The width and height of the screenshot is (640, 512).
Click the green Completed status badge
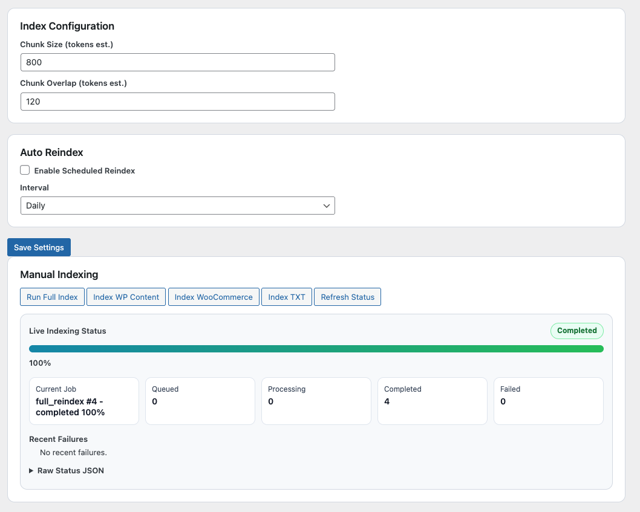click(x=576, y=331)
